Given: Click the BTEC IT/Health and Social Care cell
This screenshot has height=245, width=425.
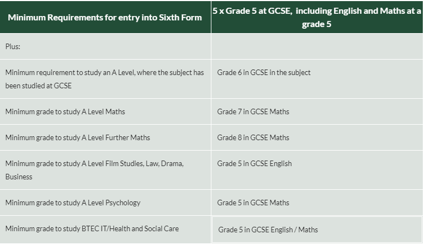Looking at the screenshot, I should coord(105,229).
